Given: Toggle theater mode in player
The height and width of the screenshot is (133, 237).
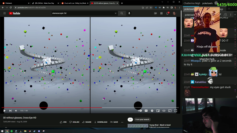Looking at the screenshot, I should coord(164,111).
